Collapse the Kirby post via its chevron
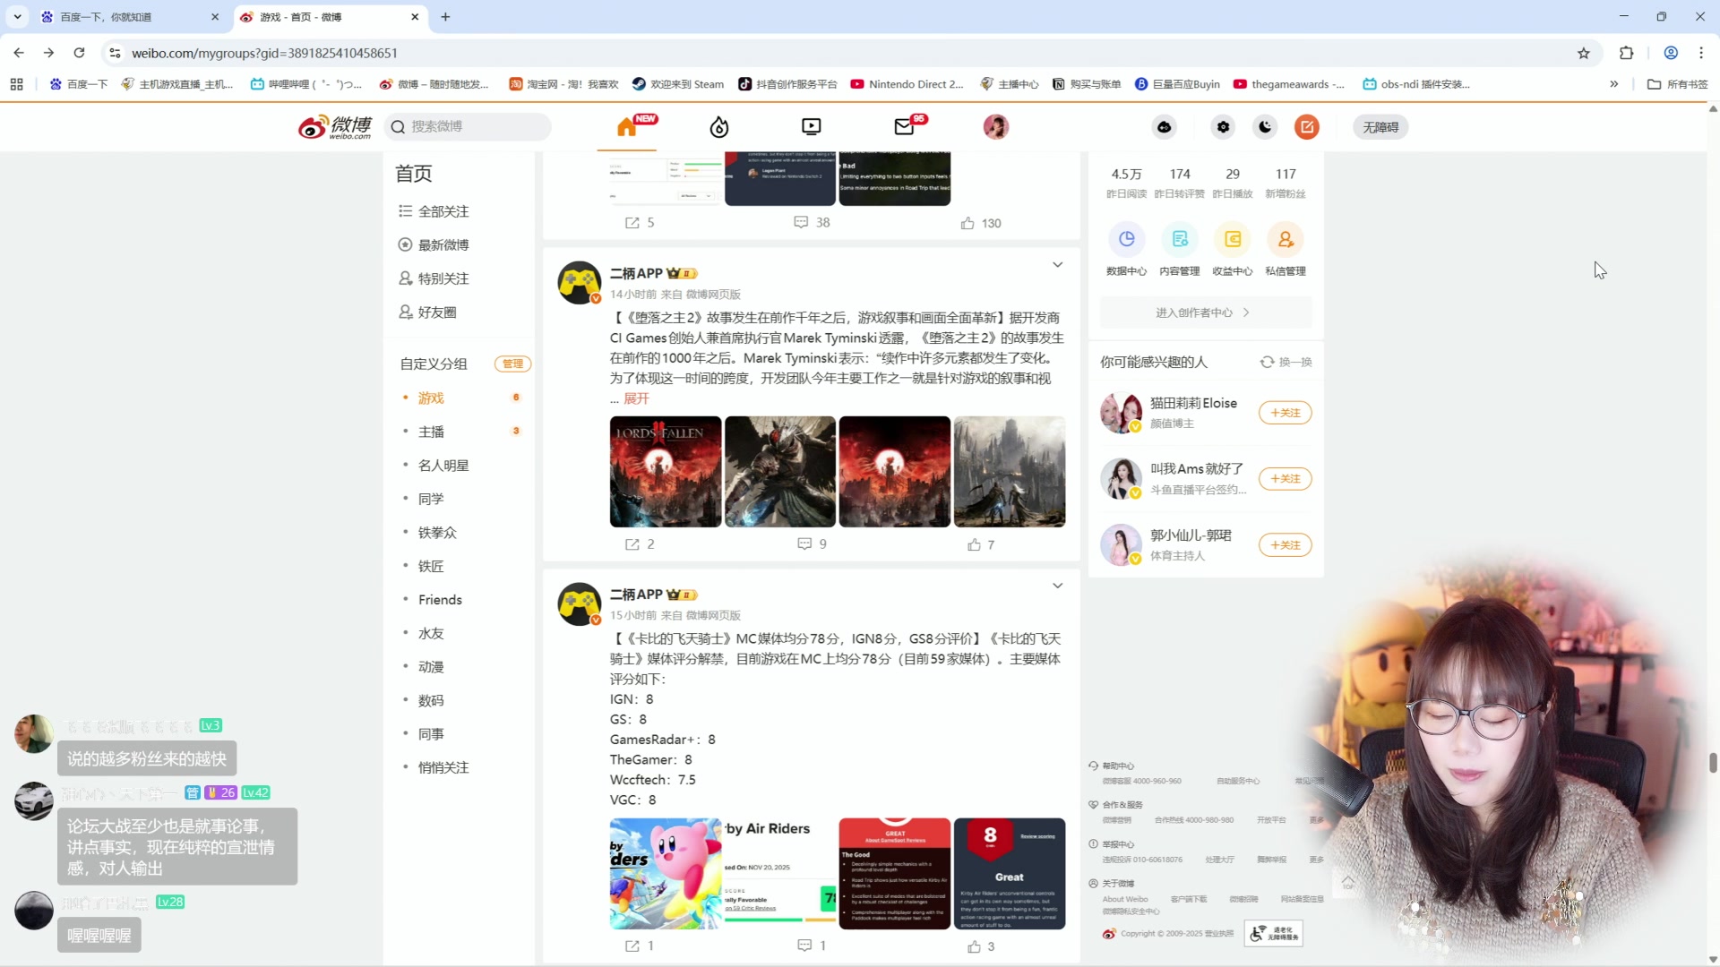 coord(1057,585)
